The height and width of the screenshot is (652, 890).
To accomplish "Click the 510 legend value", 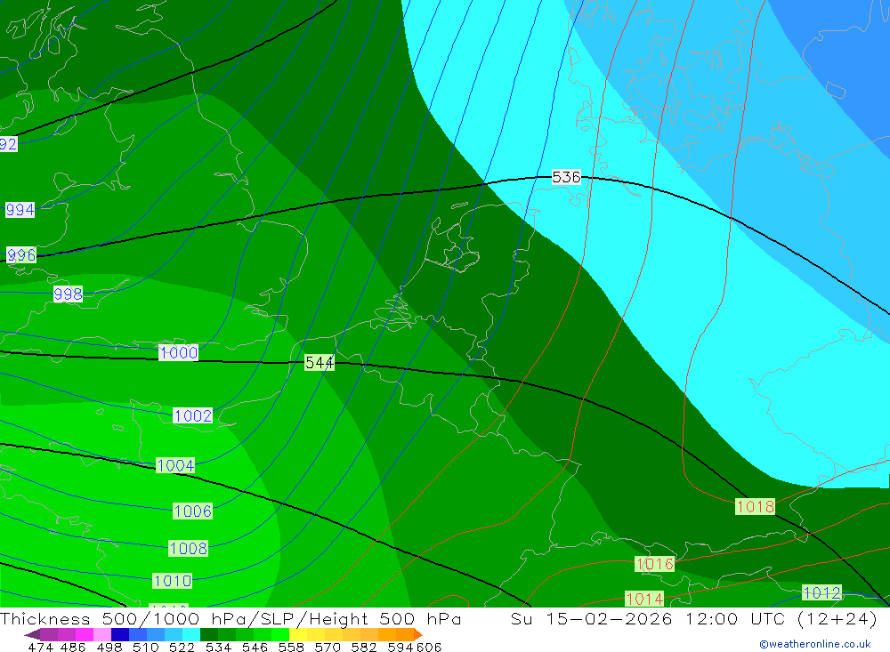I will (x=146, y=647).
